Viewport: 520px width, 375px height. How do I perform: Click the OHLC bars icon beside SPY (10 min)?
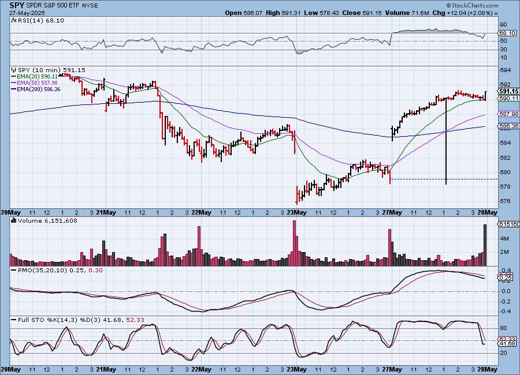click(x=14, y=70)
